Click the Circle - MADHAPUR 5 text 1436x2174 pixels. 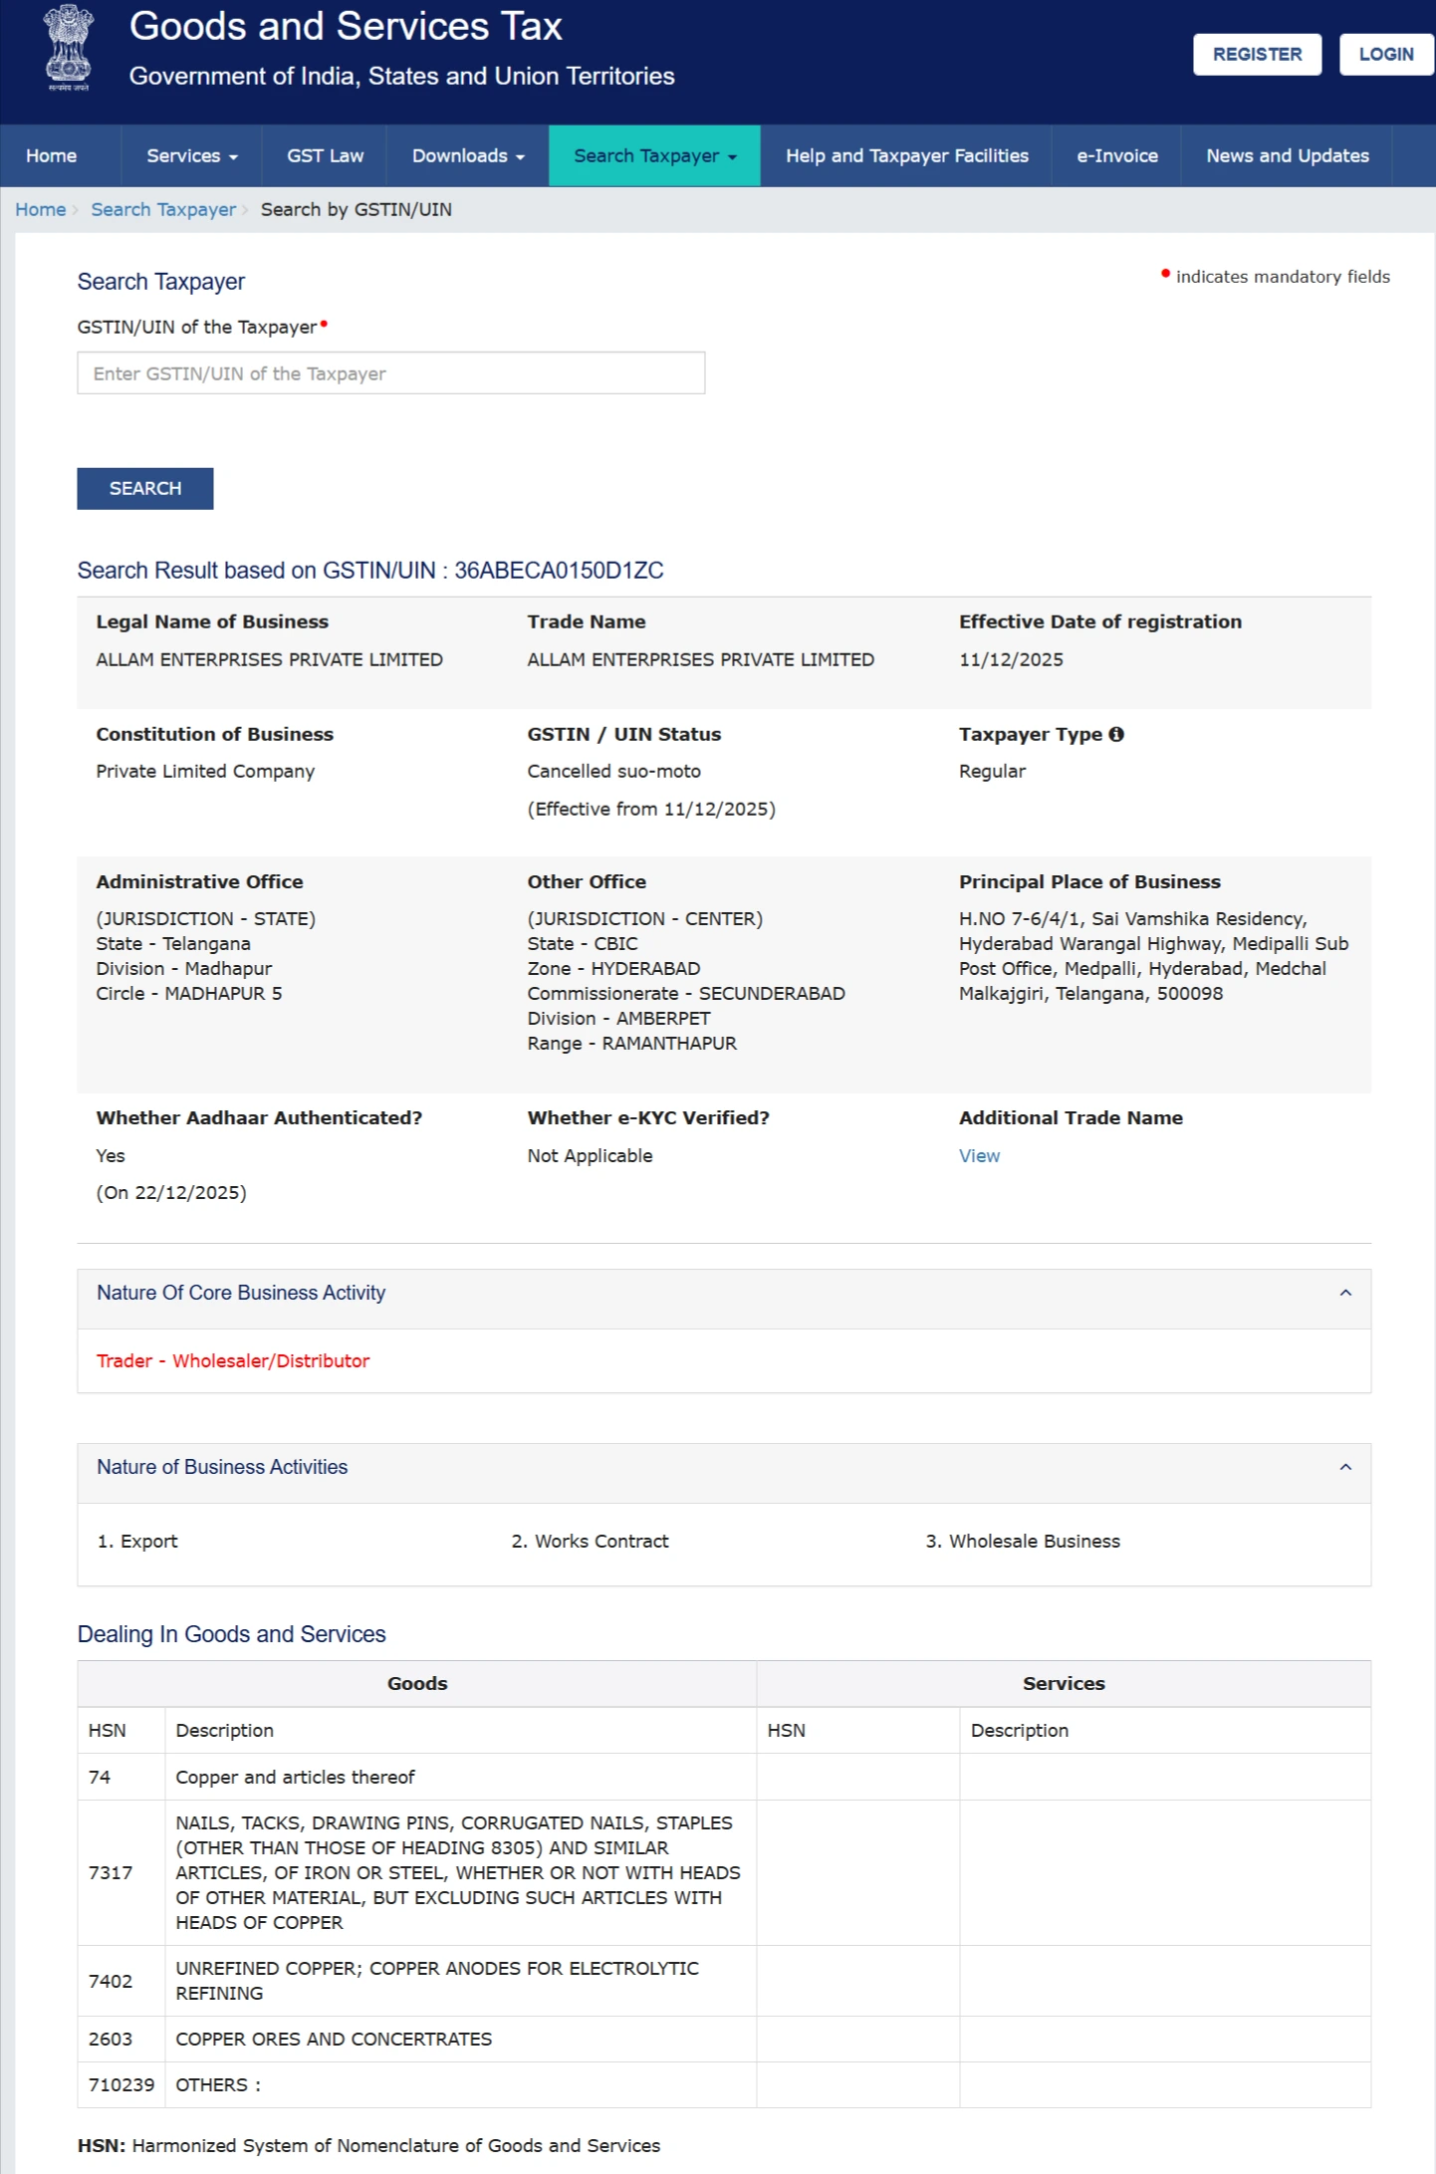point(189,993)
